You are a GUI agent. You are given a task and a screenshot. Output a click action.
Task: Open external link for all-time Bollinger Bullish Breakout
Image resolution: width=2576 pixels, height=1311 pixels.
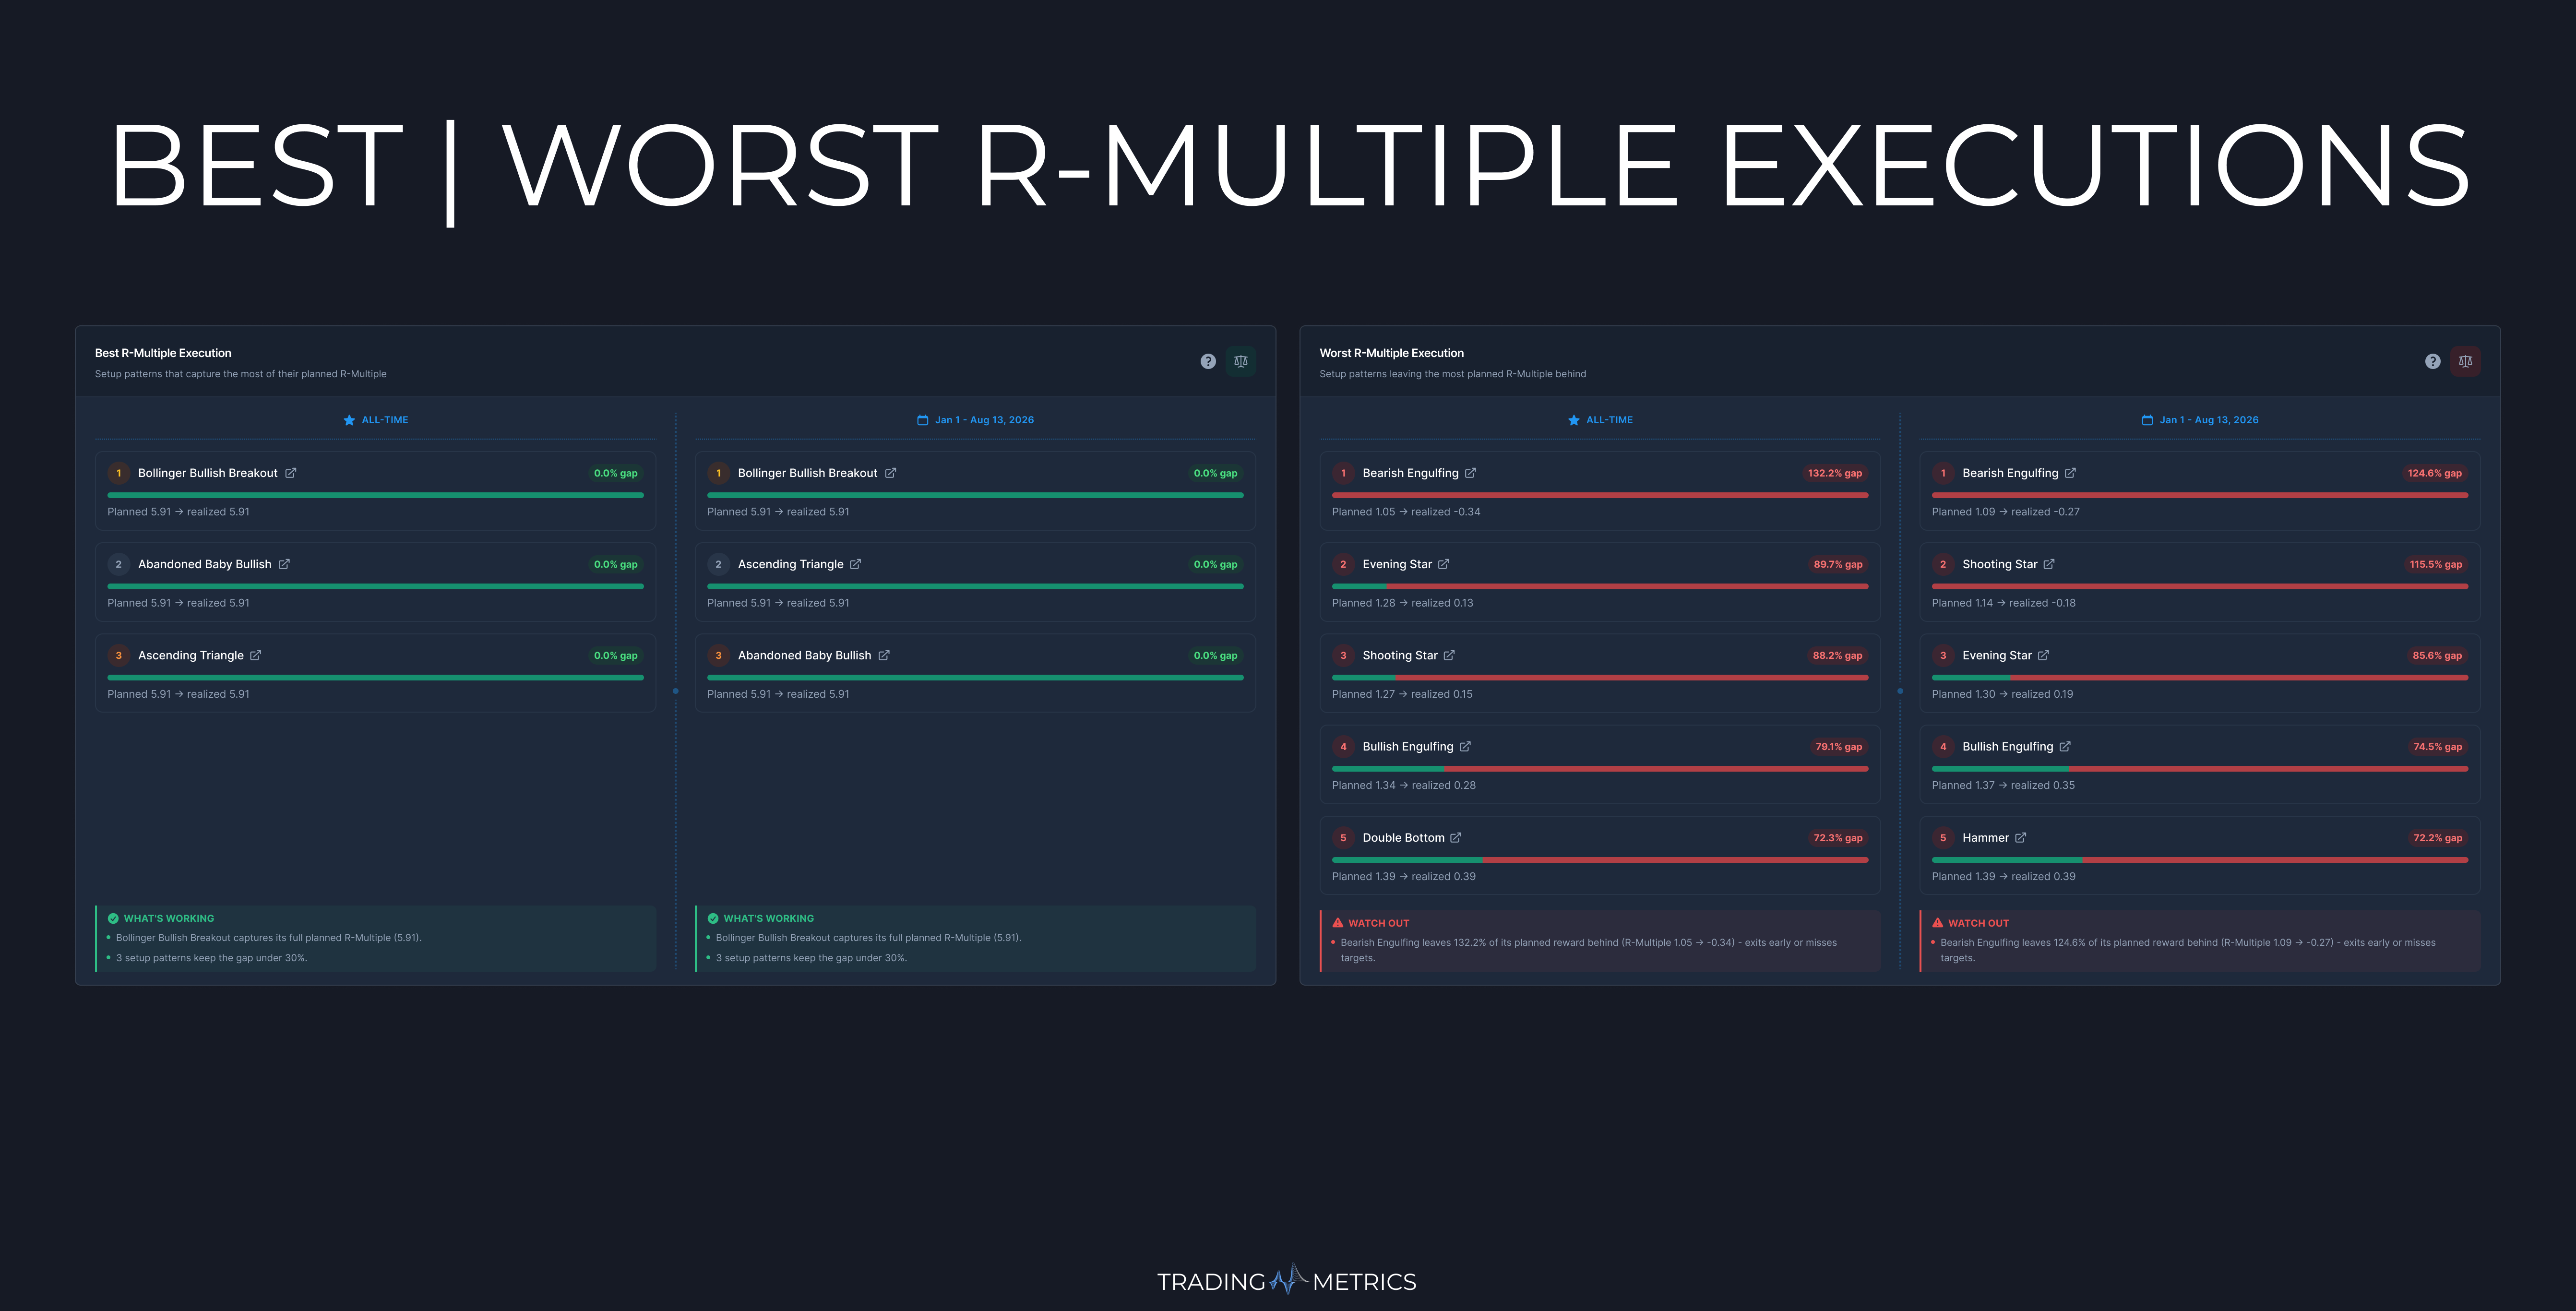pos(291,473)
